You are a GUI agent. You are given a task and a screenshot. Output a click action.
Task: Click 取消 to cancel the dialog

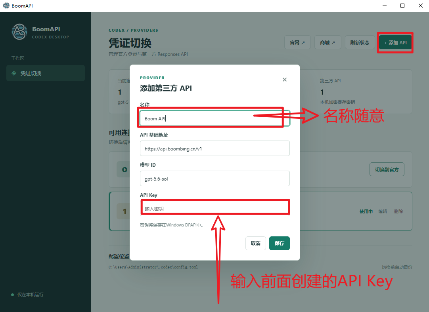(x=256, y=243)
